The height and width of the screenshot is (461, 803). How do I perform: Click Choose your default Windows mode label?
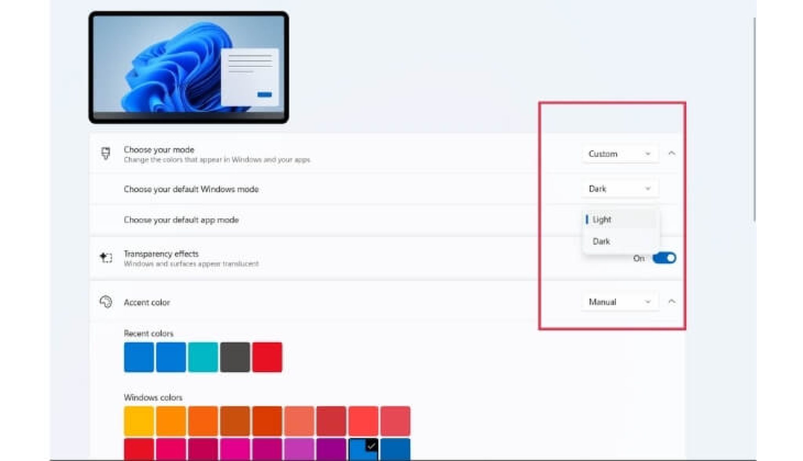point(191,189)
